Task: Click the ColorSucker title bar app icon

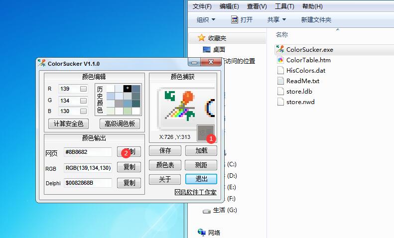Action: point(42,63)
